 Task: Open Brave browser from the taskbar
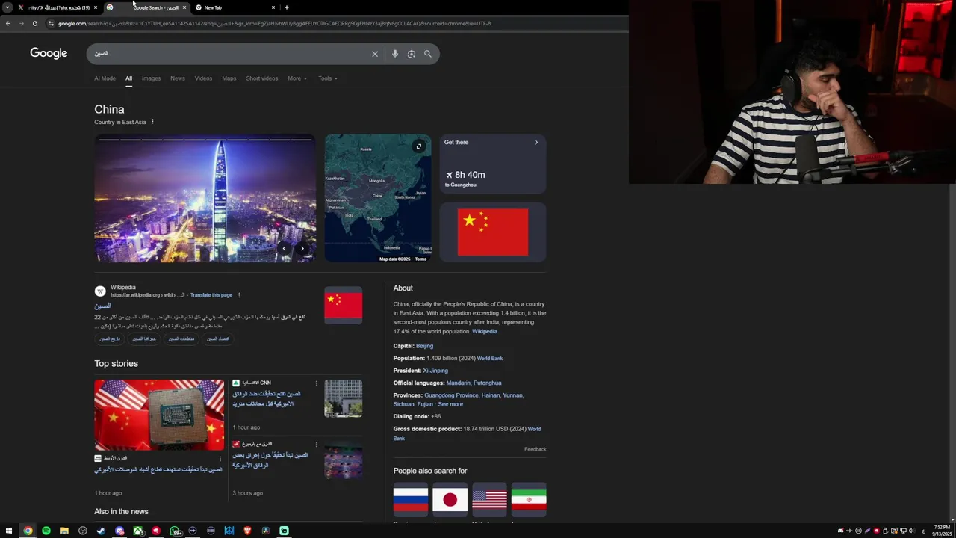pyautogui.click(x=247, y=531)
